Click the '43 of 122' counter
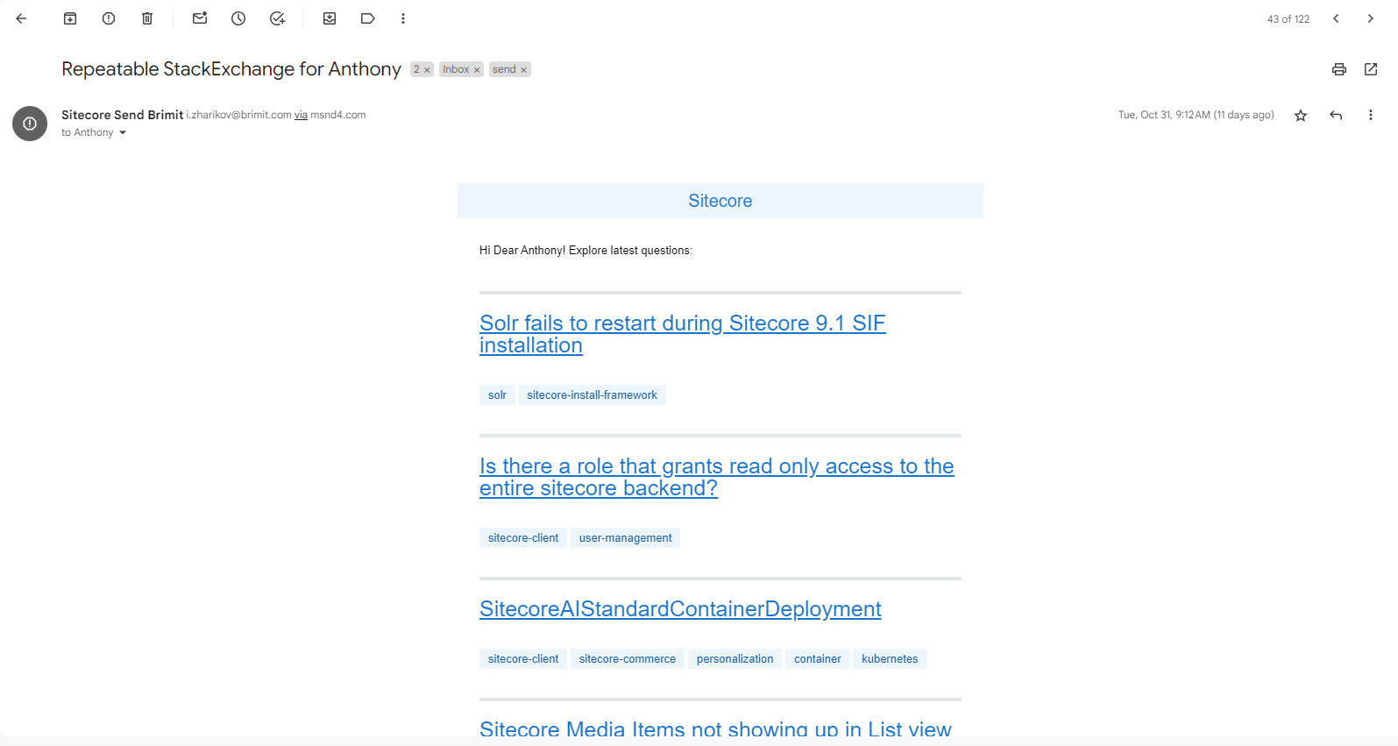The height and width of the screenshot is (746, 1398). [1288, 19]
